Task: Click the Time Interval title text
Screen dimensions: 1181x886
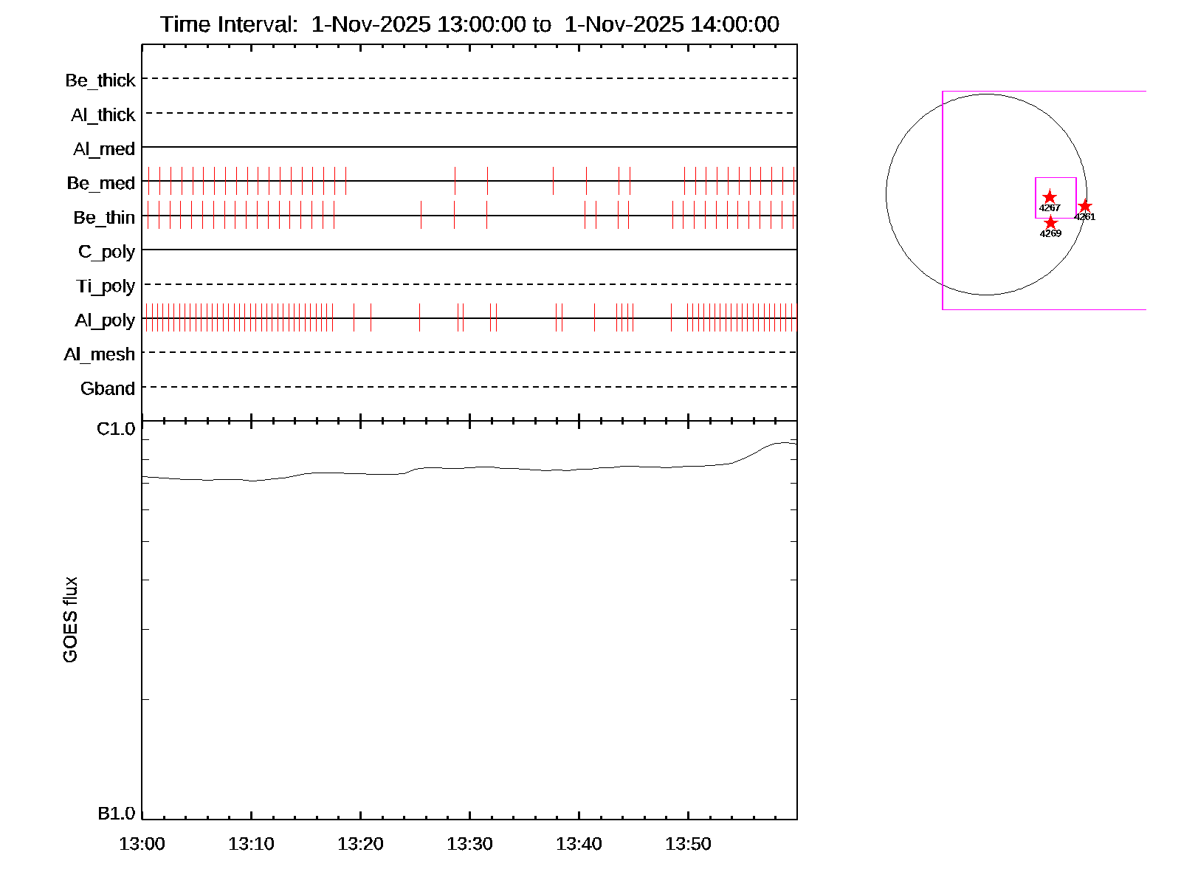Action: 469,24
